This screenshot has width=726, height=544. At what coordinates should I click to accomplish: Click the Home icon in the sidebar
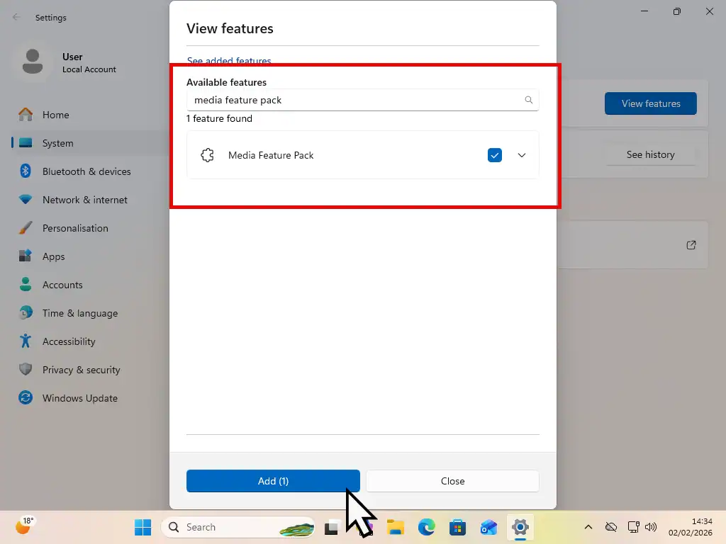click(x=57, y=115)
